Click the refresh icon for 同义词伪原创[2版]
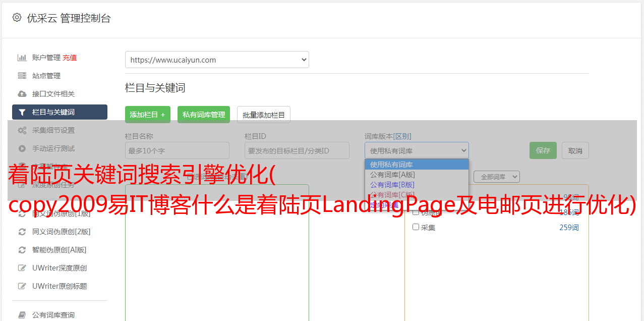The height and width of the screenshot is (321, 644). [22, 232]
